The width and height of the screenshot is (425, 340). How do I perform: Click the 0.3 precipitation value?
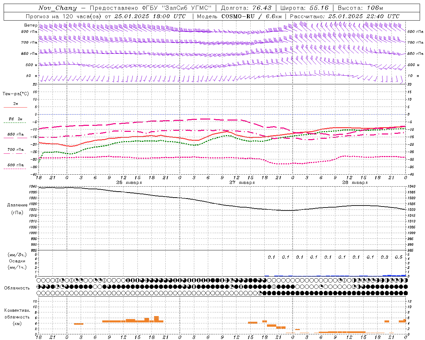384,257
